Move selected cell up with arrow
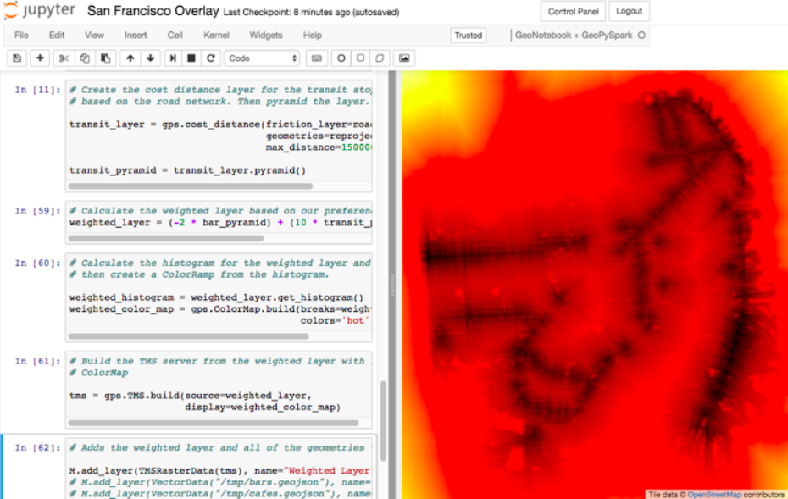The height and width of the screenshot is (499, 788). tap(130, 58)
